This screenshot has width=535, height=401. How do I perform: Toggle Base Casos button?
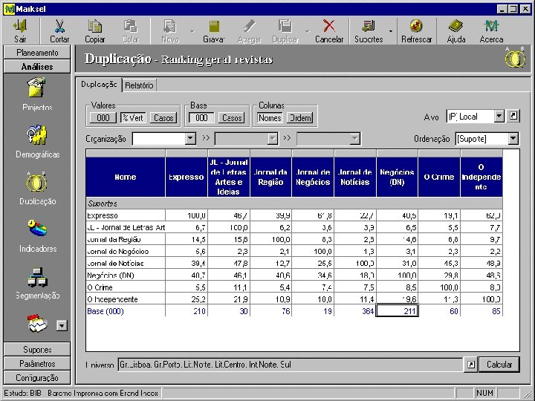pyautogui.click(x=232, y=117)
